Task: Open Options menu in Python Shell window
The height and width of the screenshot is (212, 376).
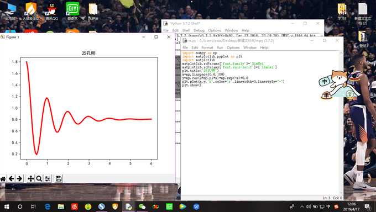Action: 215,30
